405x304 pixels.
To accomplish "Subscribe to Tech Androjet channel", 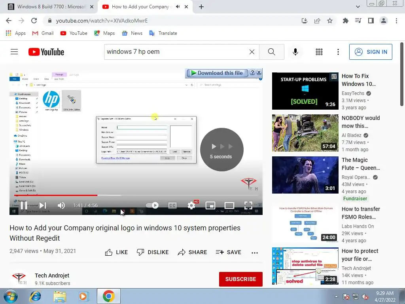I will point(241,279).
